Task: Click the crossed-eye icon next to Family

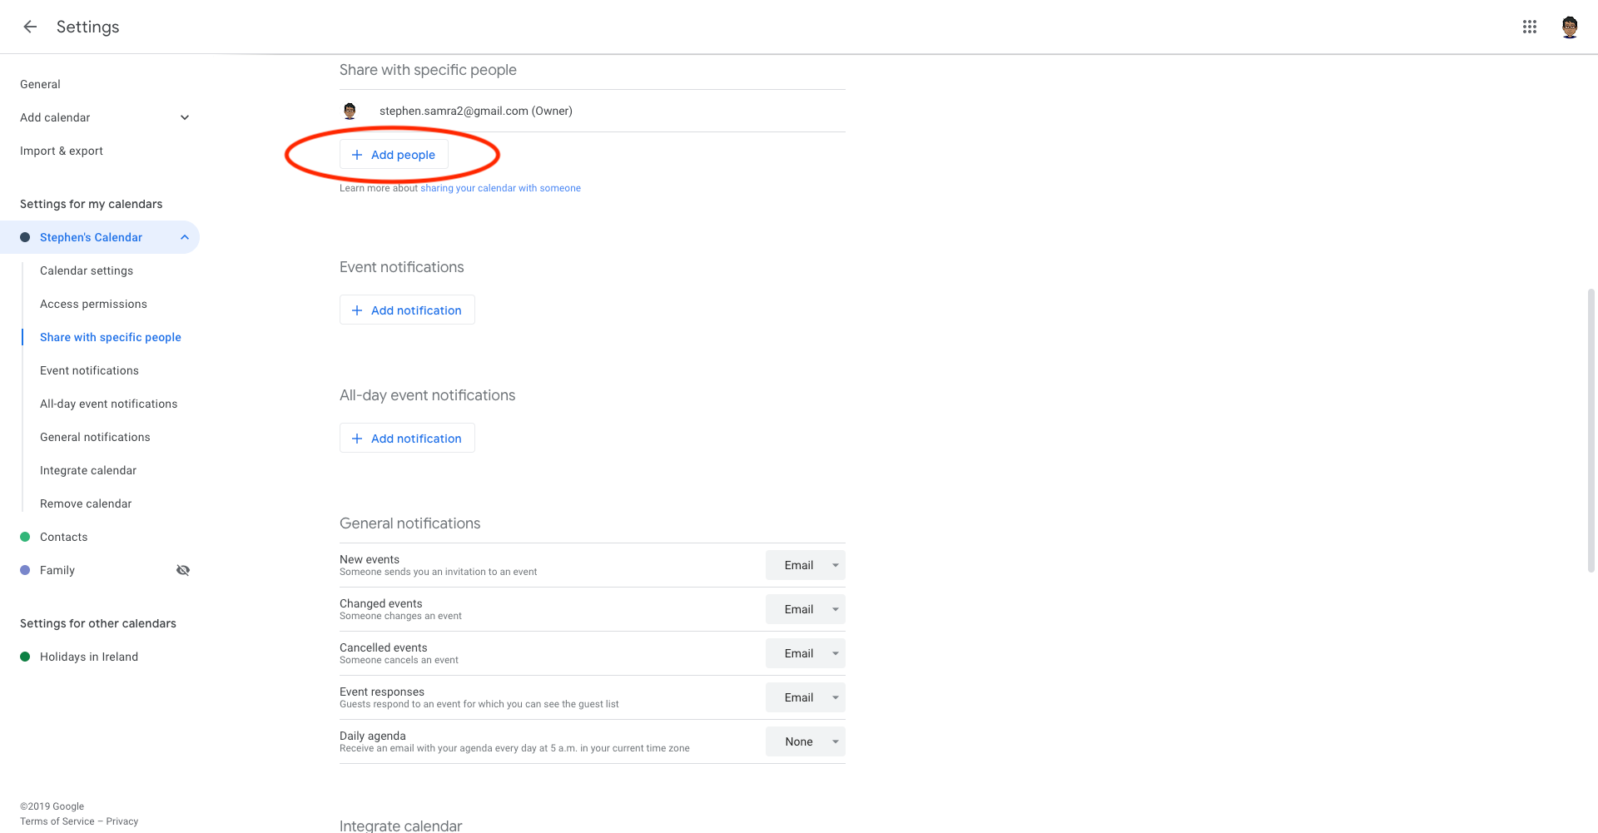Action: (x=183, y=570)
